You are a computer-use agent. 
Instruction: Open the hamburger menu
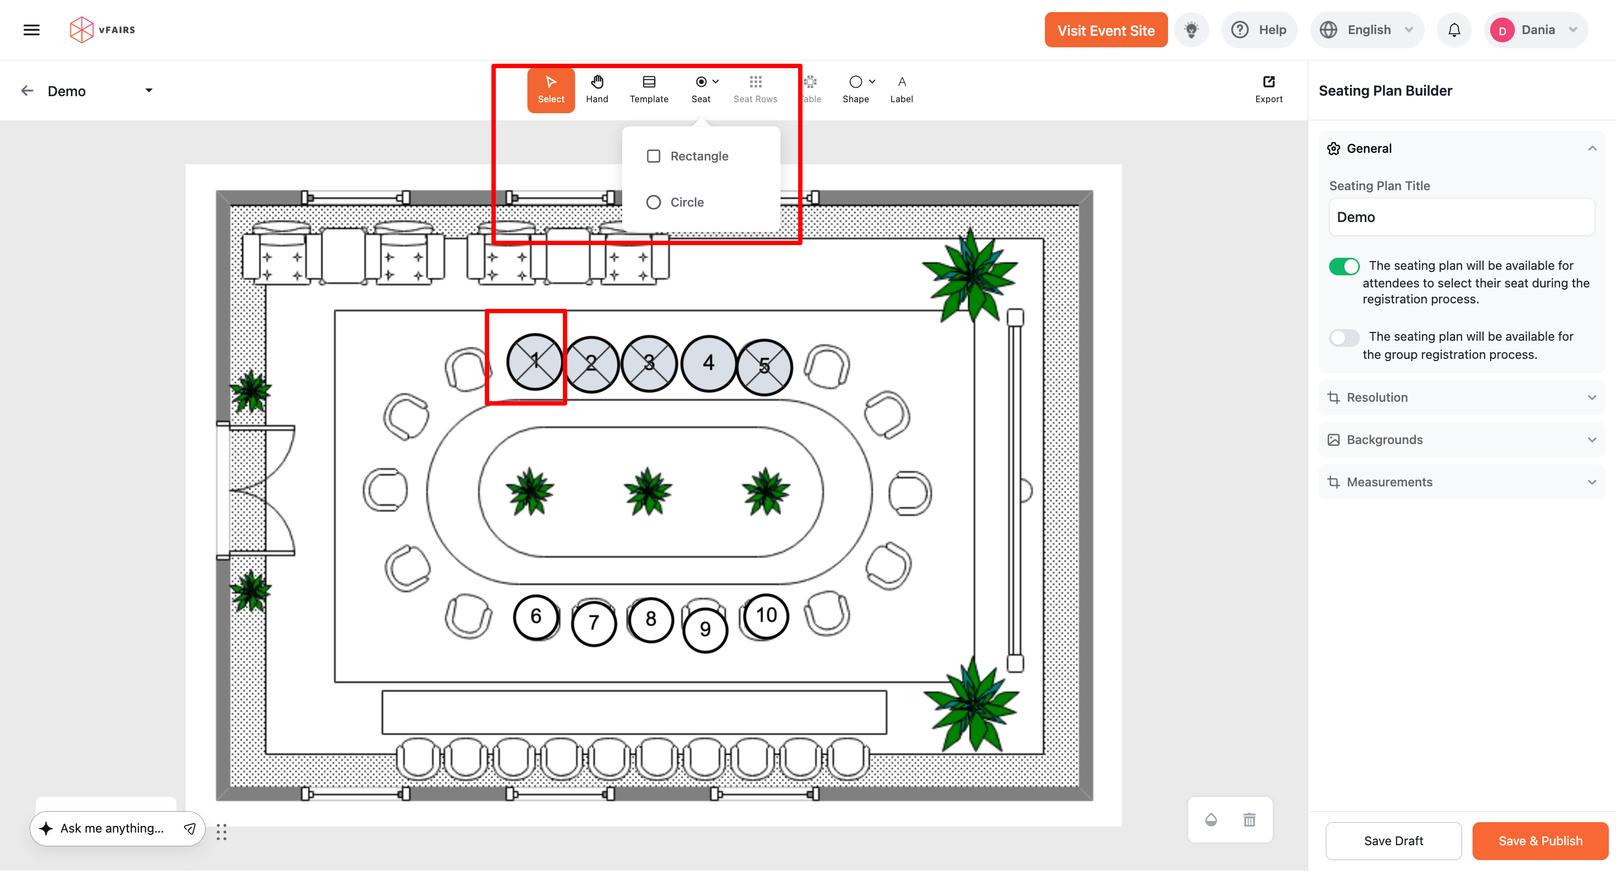coord(31,30)
